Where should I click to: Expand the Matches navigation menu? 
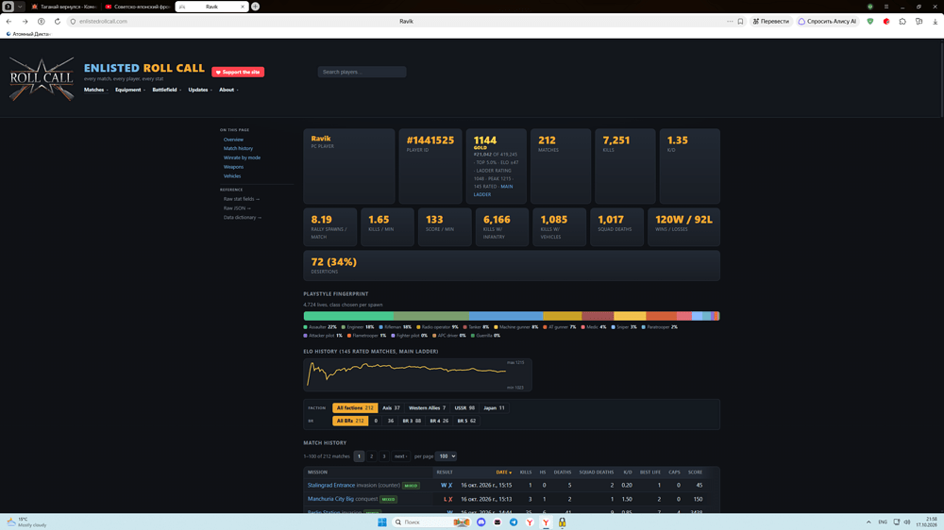95,90
